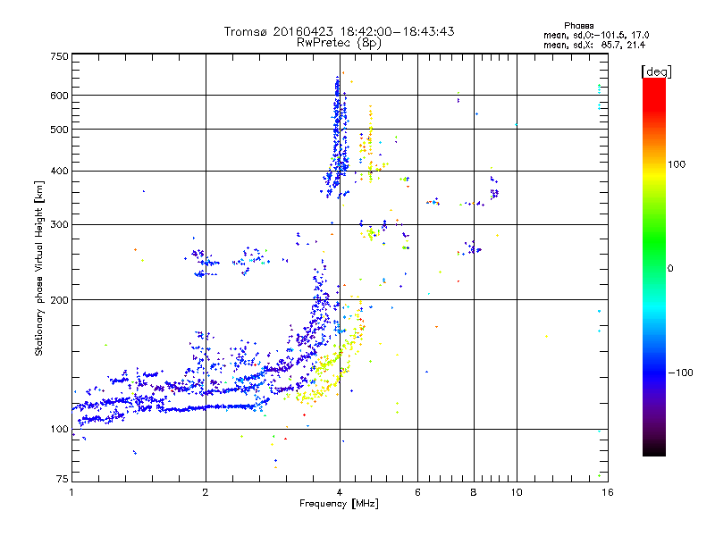Click the '0' colorbar tick label
Viewport: 715px width, 536px height.
point(670,269)
